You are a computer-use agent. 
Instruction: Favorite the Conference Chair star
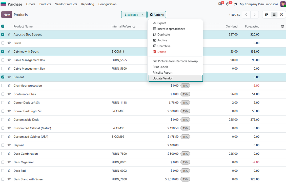tap(9, 94)
